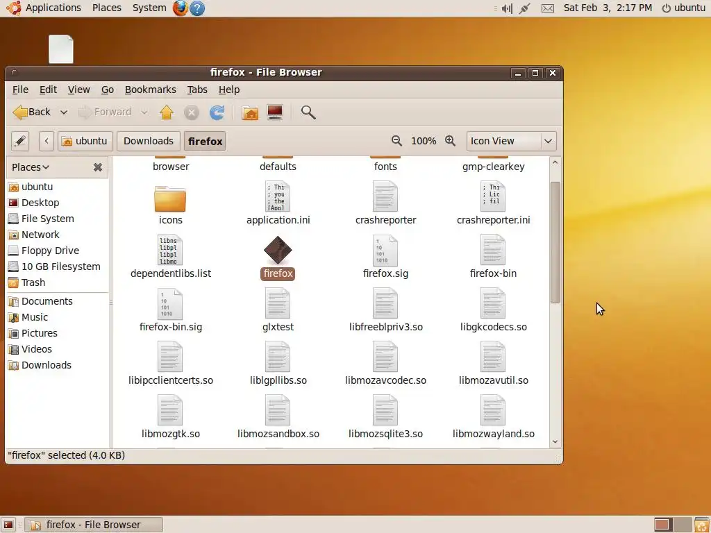Image resolution: width=711 pixels, height=533 pixels.
Task: Click the firefox path button
Action: click(x=205, y=141)
